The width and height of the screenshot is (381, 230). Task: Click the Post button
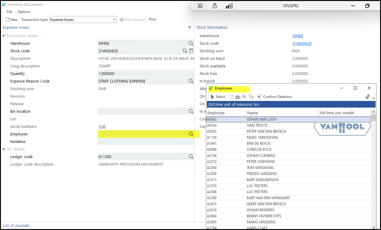152,19
